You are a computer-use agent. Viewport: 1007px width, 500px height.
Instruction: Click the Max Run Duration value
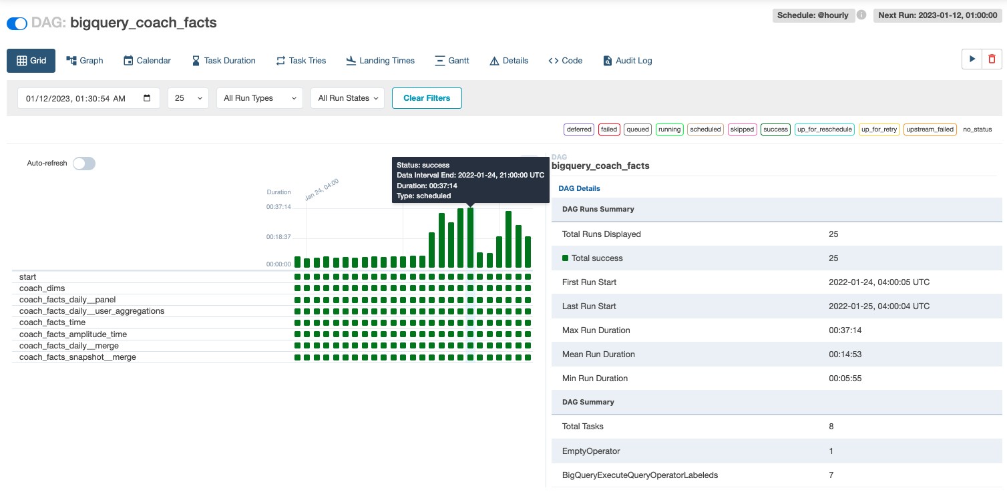pyautogui.click(x=844, y=330)
